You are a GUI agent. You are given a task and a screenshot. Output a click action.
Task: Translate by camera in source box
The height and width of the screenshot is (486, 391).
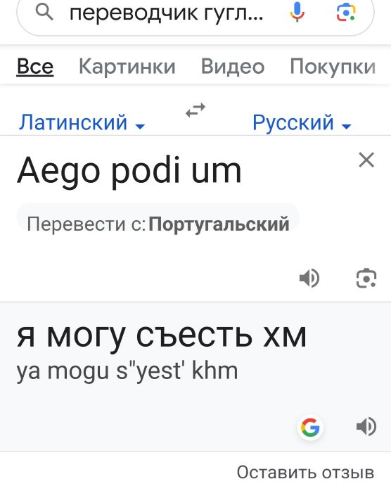point(366,278)
